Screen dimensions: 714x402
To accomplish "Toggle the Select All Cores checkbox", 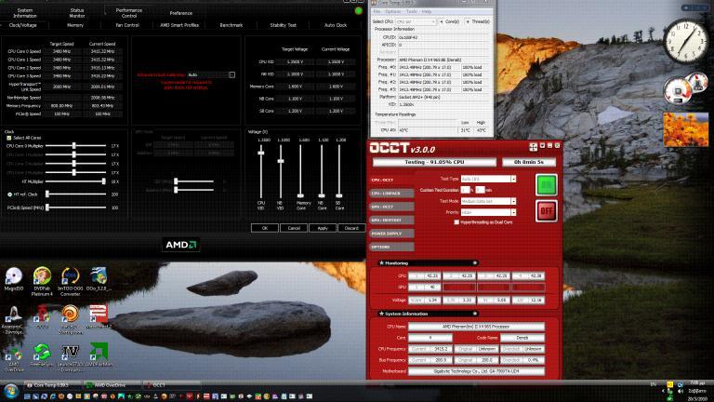I will click(8, 138).
